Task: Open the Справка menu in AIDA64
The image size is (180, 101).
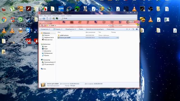Action: (x=69, y=16)
